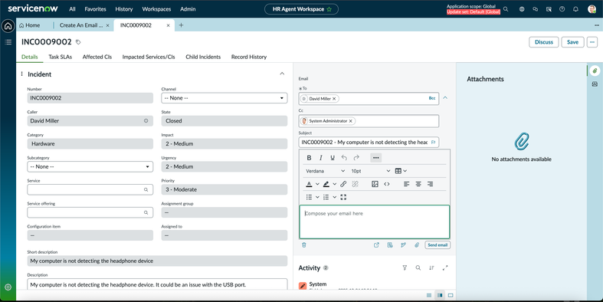
Task: Center align the email text
Action: click(418, 184)
